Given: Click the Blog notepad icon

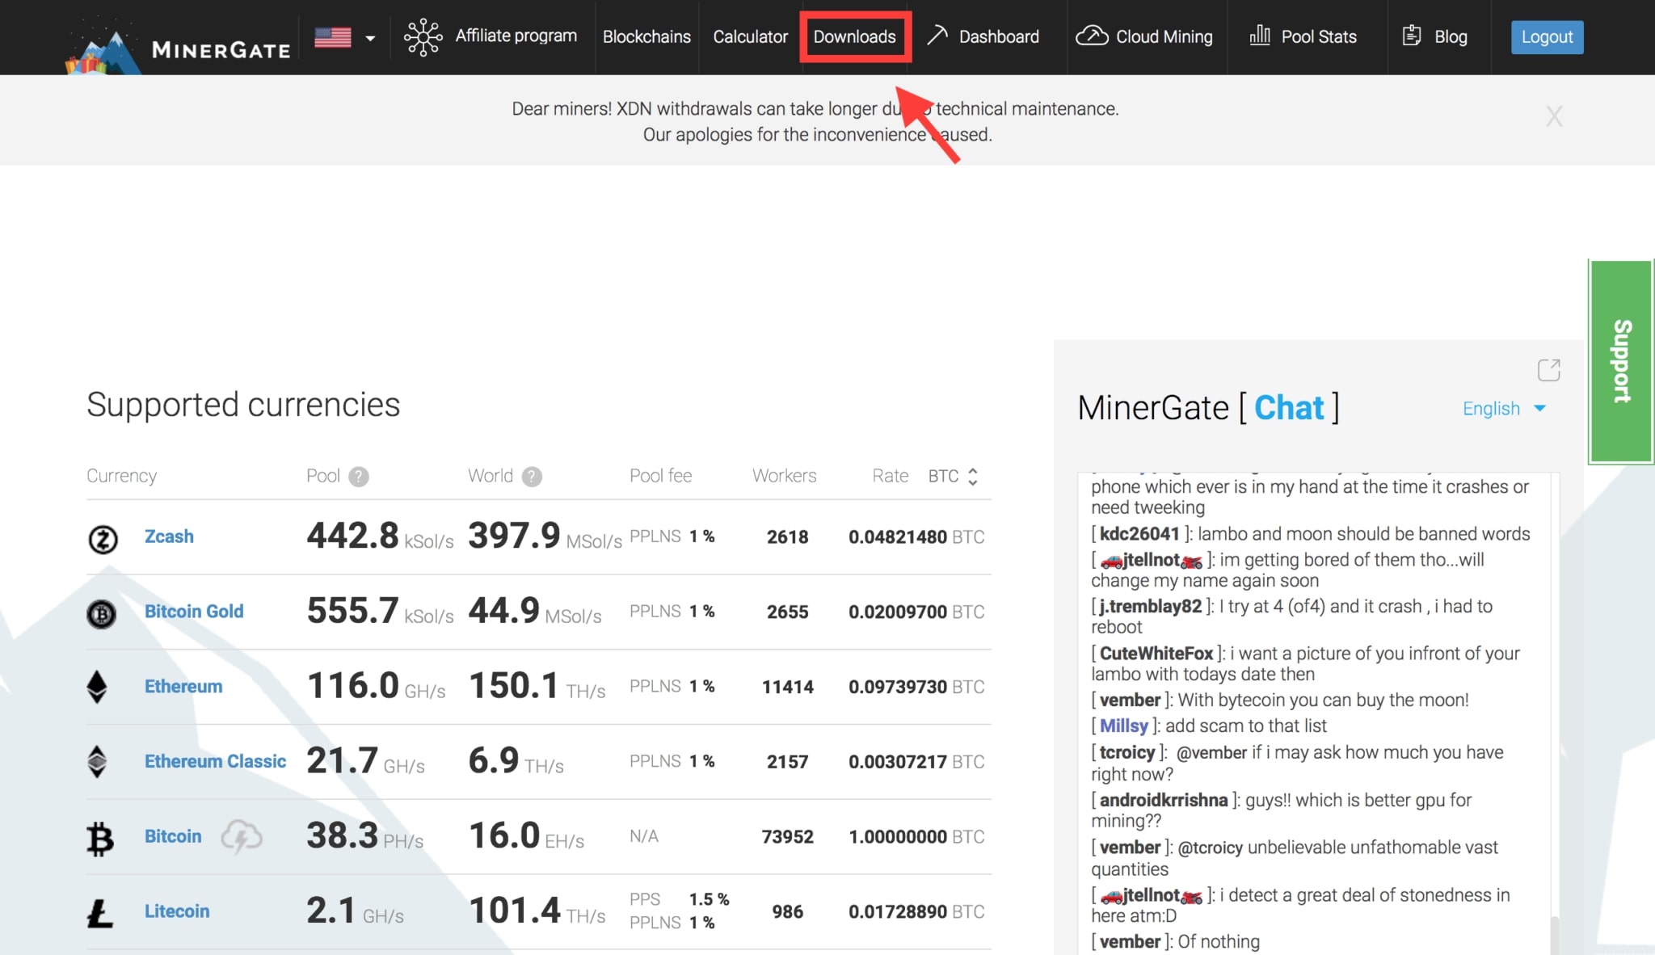Looking at the screenshot, I should [x=1413, y=35].
